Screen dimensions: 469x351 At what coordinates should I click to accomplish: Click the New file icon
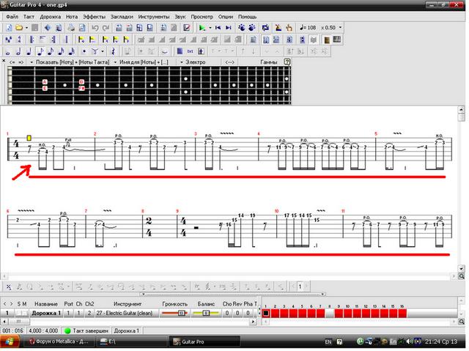point(8,28)
